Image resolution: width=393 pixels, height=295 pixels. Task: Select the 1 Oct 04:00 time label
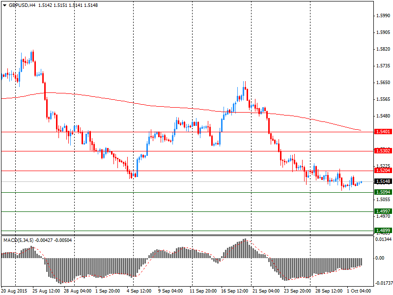[x=359, y=291]
